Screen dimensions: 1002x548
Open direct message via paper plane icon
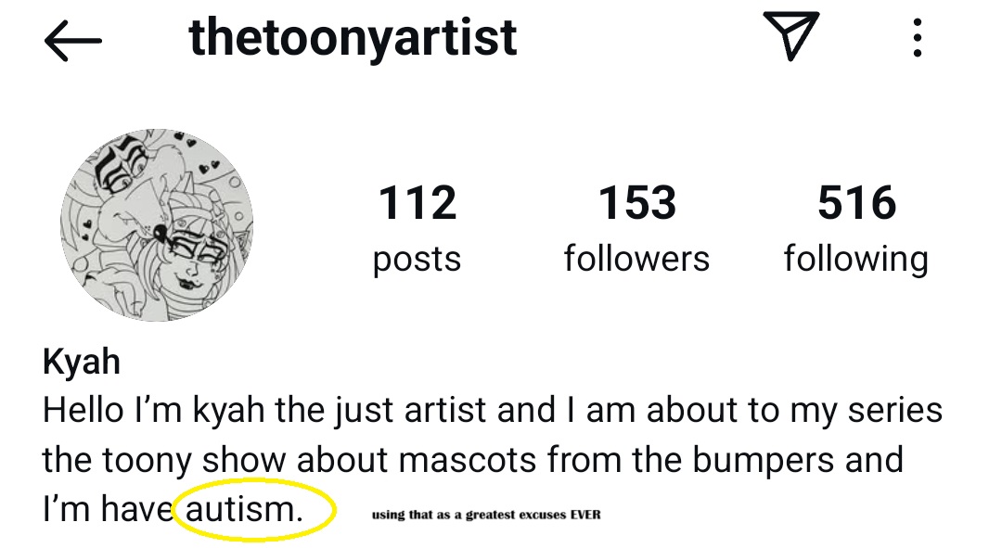[x=790, y=38]
